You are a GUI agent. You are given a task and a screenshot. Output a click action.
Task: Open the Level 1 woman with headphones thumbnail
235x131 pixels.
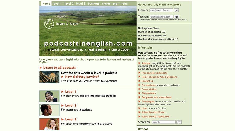pyautogui.click(x=49, y=96)
